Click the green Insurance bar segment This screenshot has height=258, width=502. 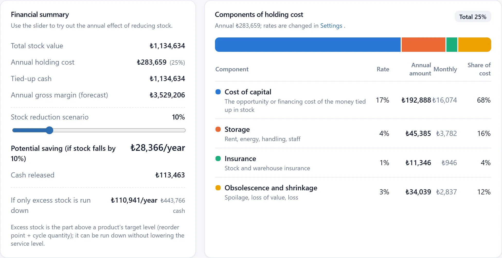click(452, 45)
